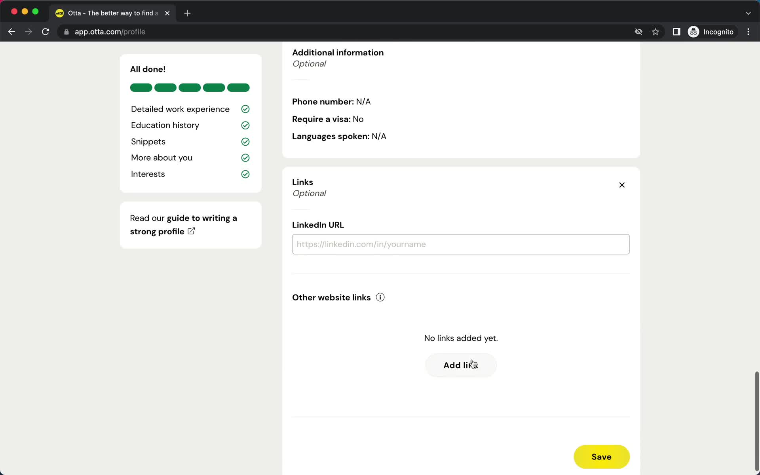Click the browser extensions puzzle icon
760x475 pixels.
click(x=676, y=32)
